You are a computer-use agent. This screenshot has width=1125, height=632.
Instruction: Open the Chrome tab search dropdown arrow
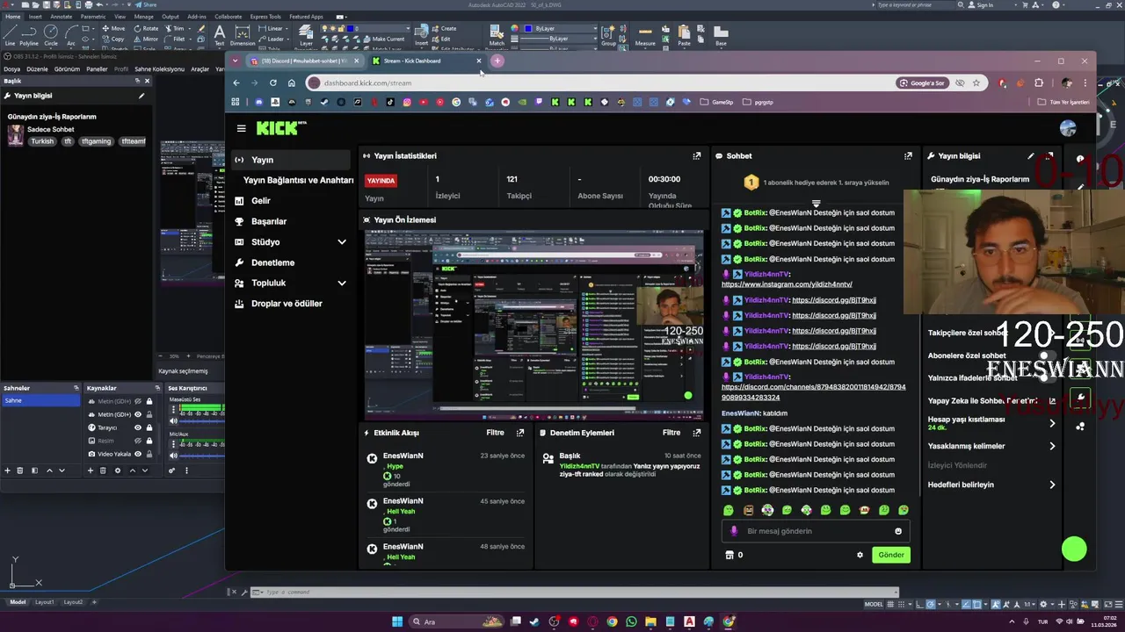coord(235,61)
